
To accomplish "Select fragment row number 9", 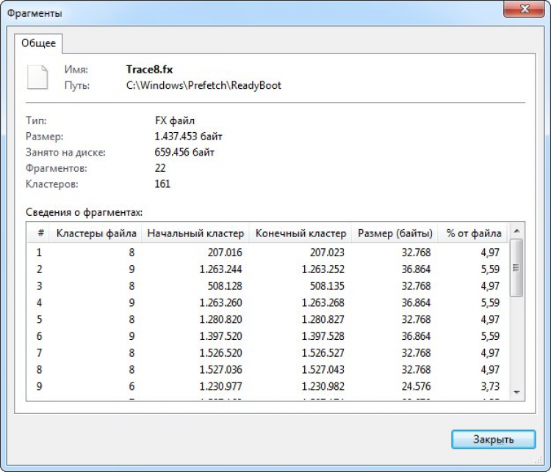I will pos(268,386).
